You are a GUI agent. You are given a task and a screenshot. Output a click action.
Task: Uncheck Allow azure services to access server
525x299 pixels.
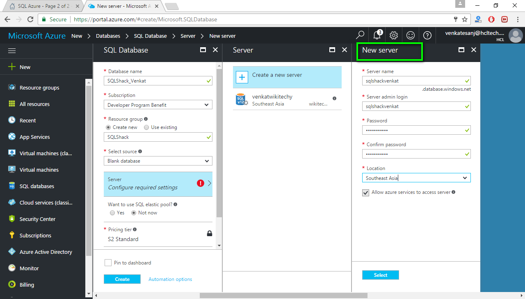coord(365,193)
